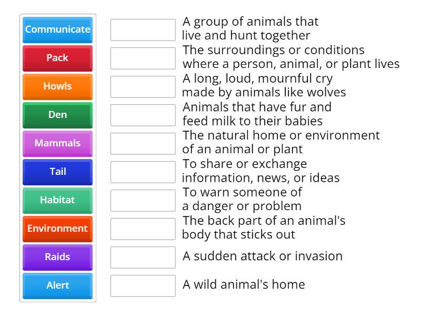The width and height of the screenshot is (421, 316).
Task: Pick the Environment word tile
Action: click(57, 229)
